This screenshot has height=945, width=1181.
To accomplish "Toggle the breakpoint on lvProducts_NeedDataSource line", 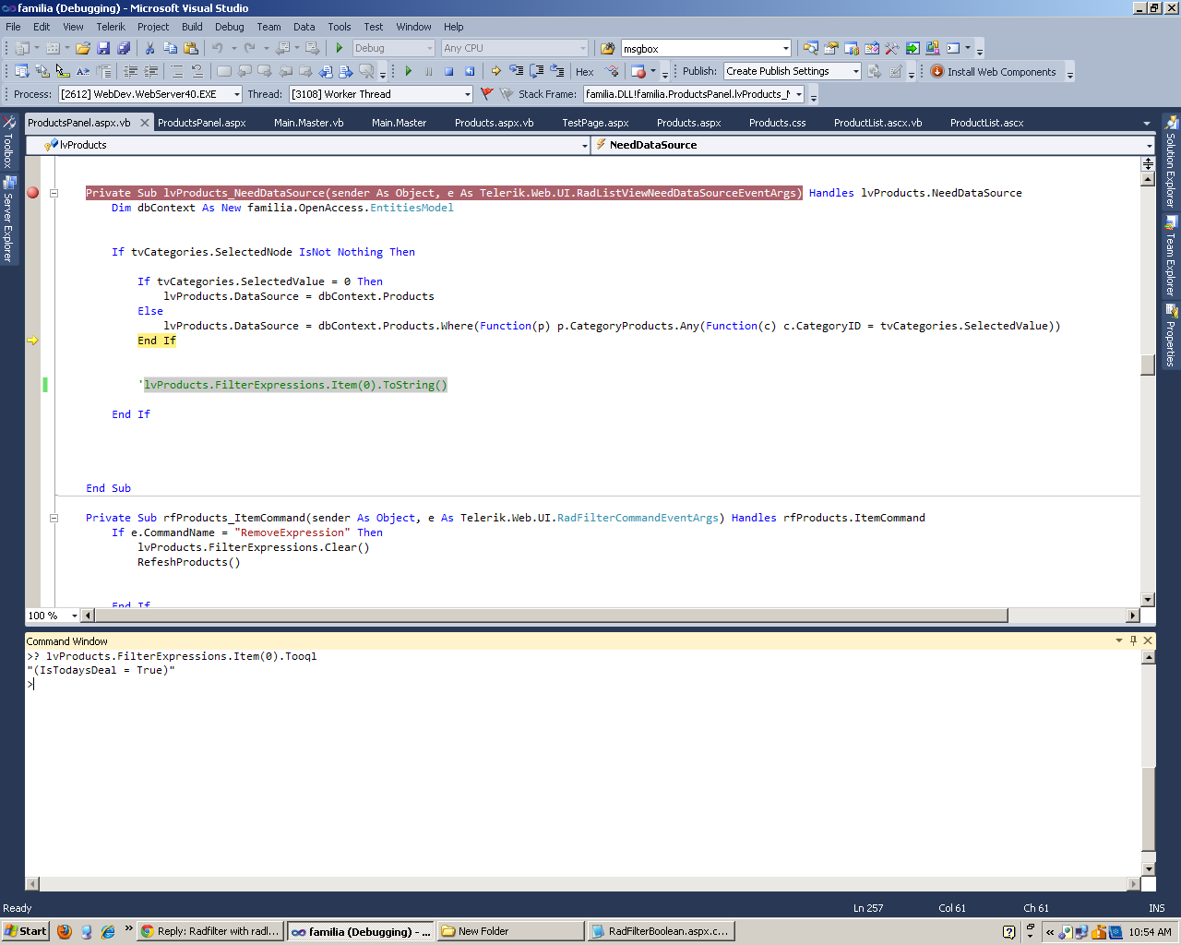I will click(x=33, y=193).
